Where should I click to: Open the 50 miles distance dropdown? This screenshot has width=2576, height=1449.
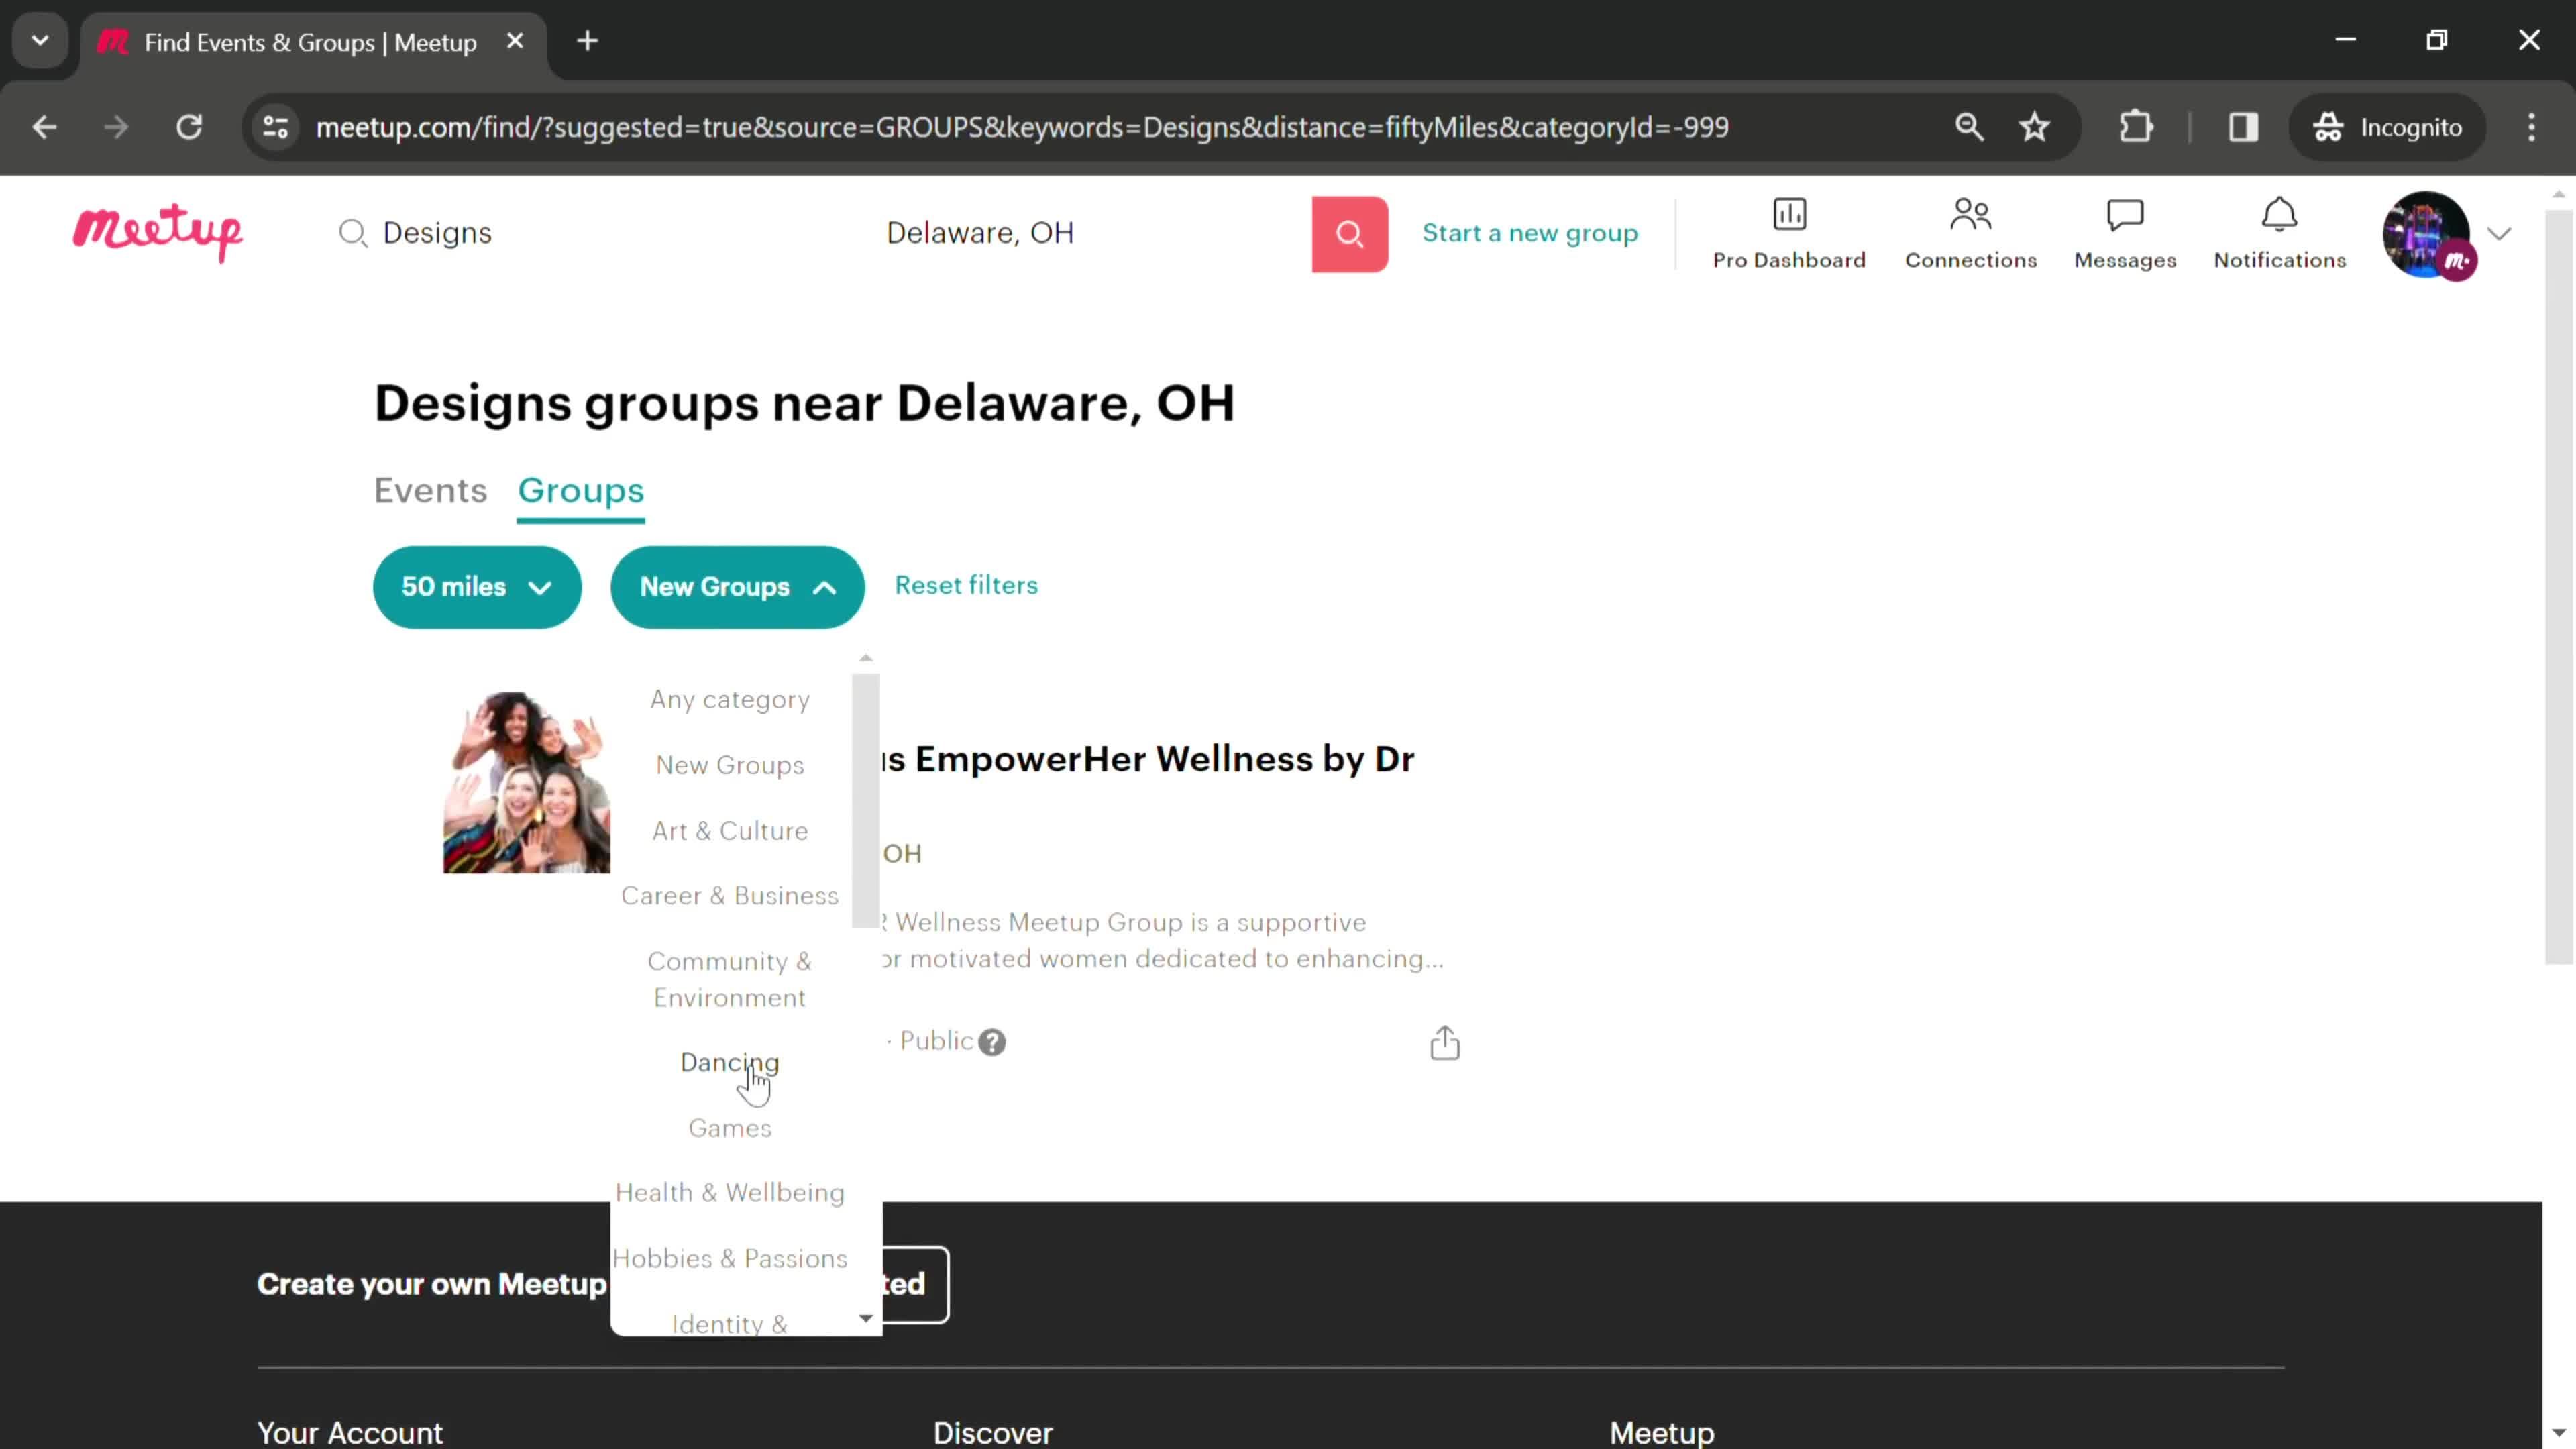click(477, 587)
